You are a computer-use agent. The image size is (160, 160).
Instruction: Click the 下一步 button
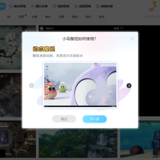point(95,119)
